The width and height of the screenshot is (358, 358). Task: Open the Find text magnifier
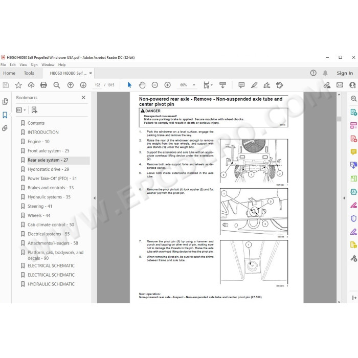(57, 85)
